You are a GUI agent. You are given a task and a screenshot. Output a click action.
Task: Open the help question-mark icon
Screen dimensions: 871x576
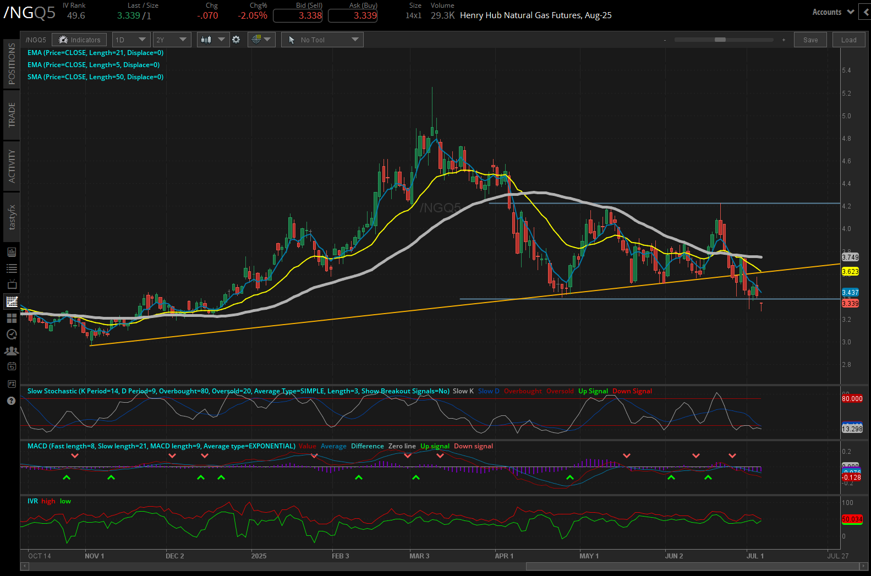[12, 401]
